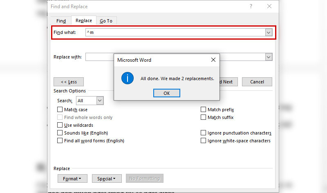
Task: Click OK in the Microsoft Word message
Action: pos(167,93)
